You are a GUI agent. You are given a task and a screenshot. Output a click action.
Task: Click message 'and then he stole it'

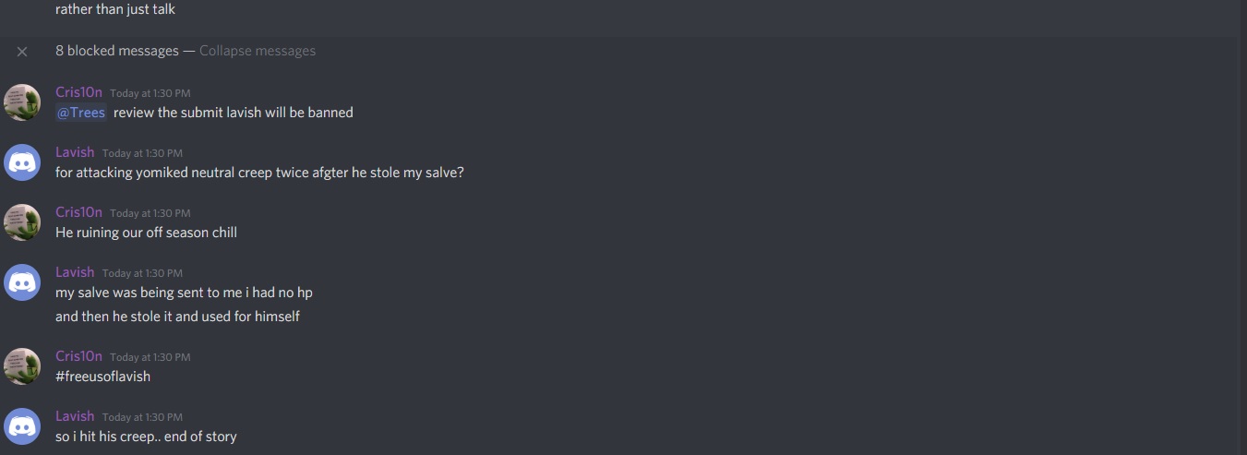[177, 317]
